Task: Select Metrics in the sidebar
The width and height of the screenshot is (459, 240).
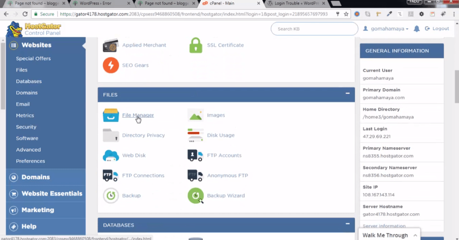Action: pos(25,116)
